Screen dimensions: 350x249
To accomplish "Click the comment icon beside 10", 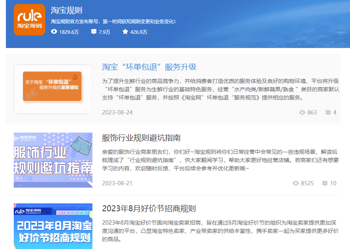I will (325, 183).
